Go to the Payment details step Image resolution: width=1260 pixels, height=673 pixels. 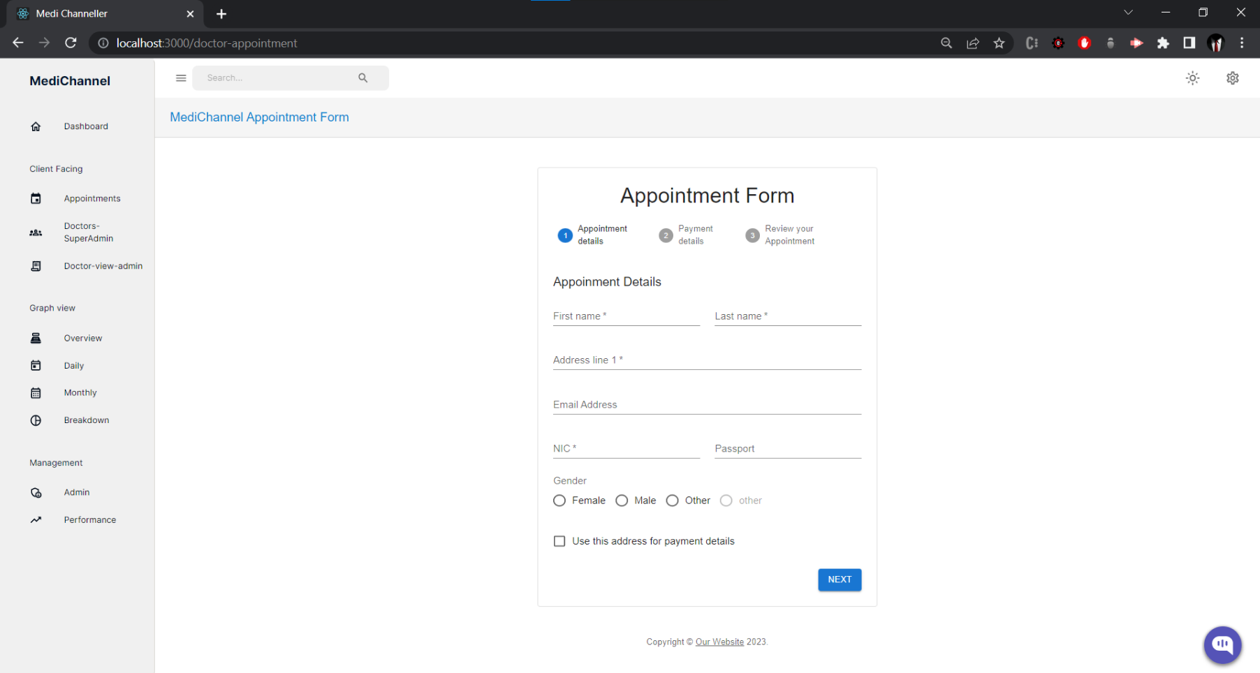pyautogui.click(x=666, y=235)
